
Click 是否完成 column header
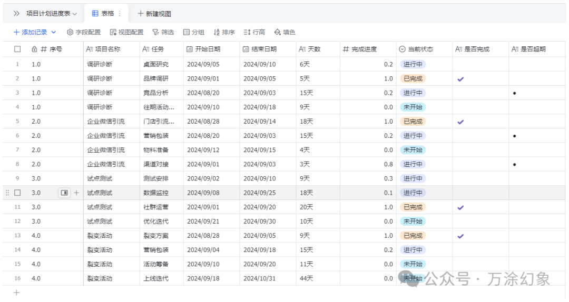click(x=480, y=49)
